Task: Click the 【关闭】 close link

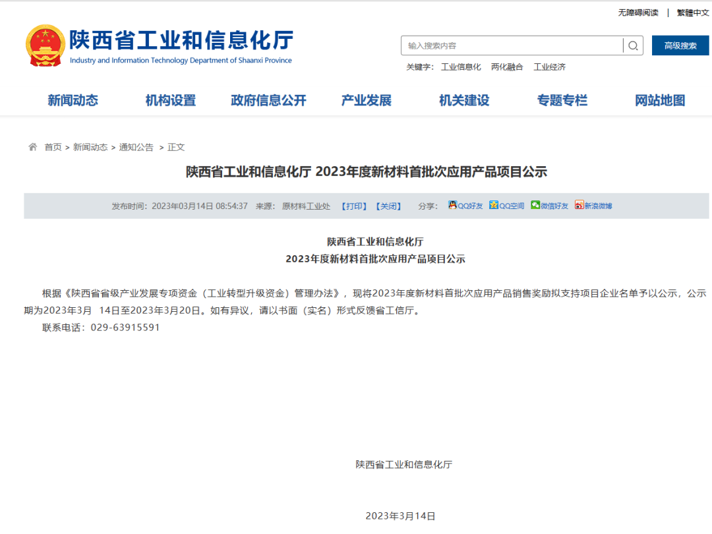Action: tap(389, 206)
